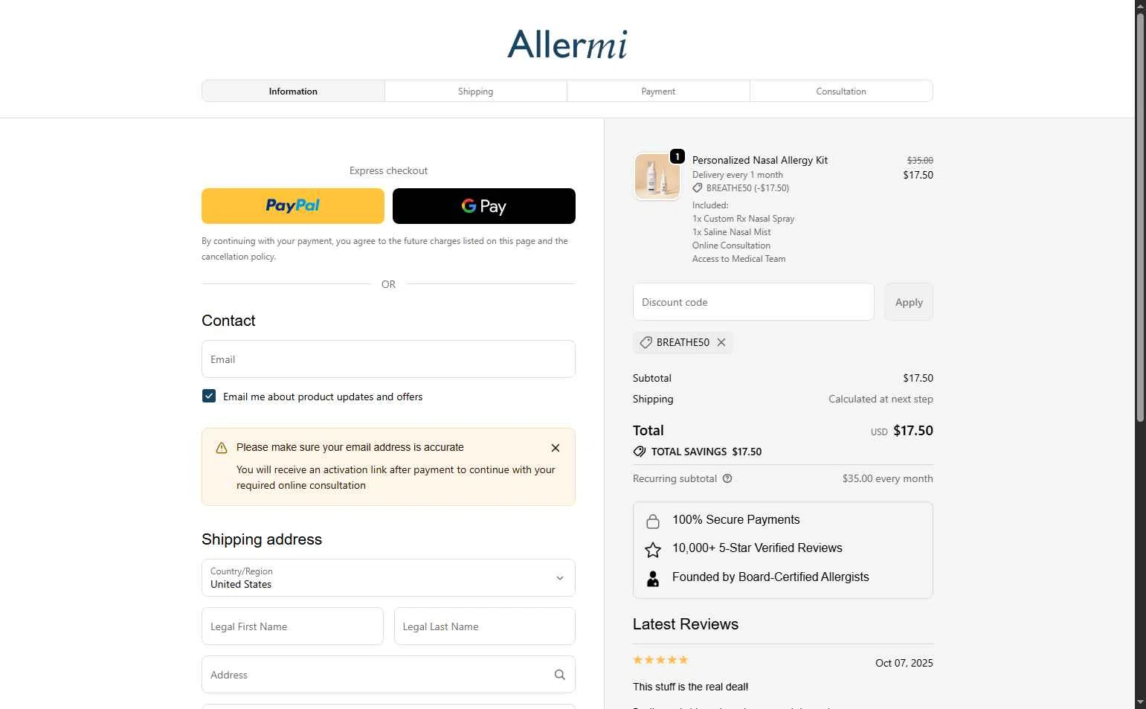Click the page vertical scrollbar
1146x709 pixels.
pos(1140,218)
